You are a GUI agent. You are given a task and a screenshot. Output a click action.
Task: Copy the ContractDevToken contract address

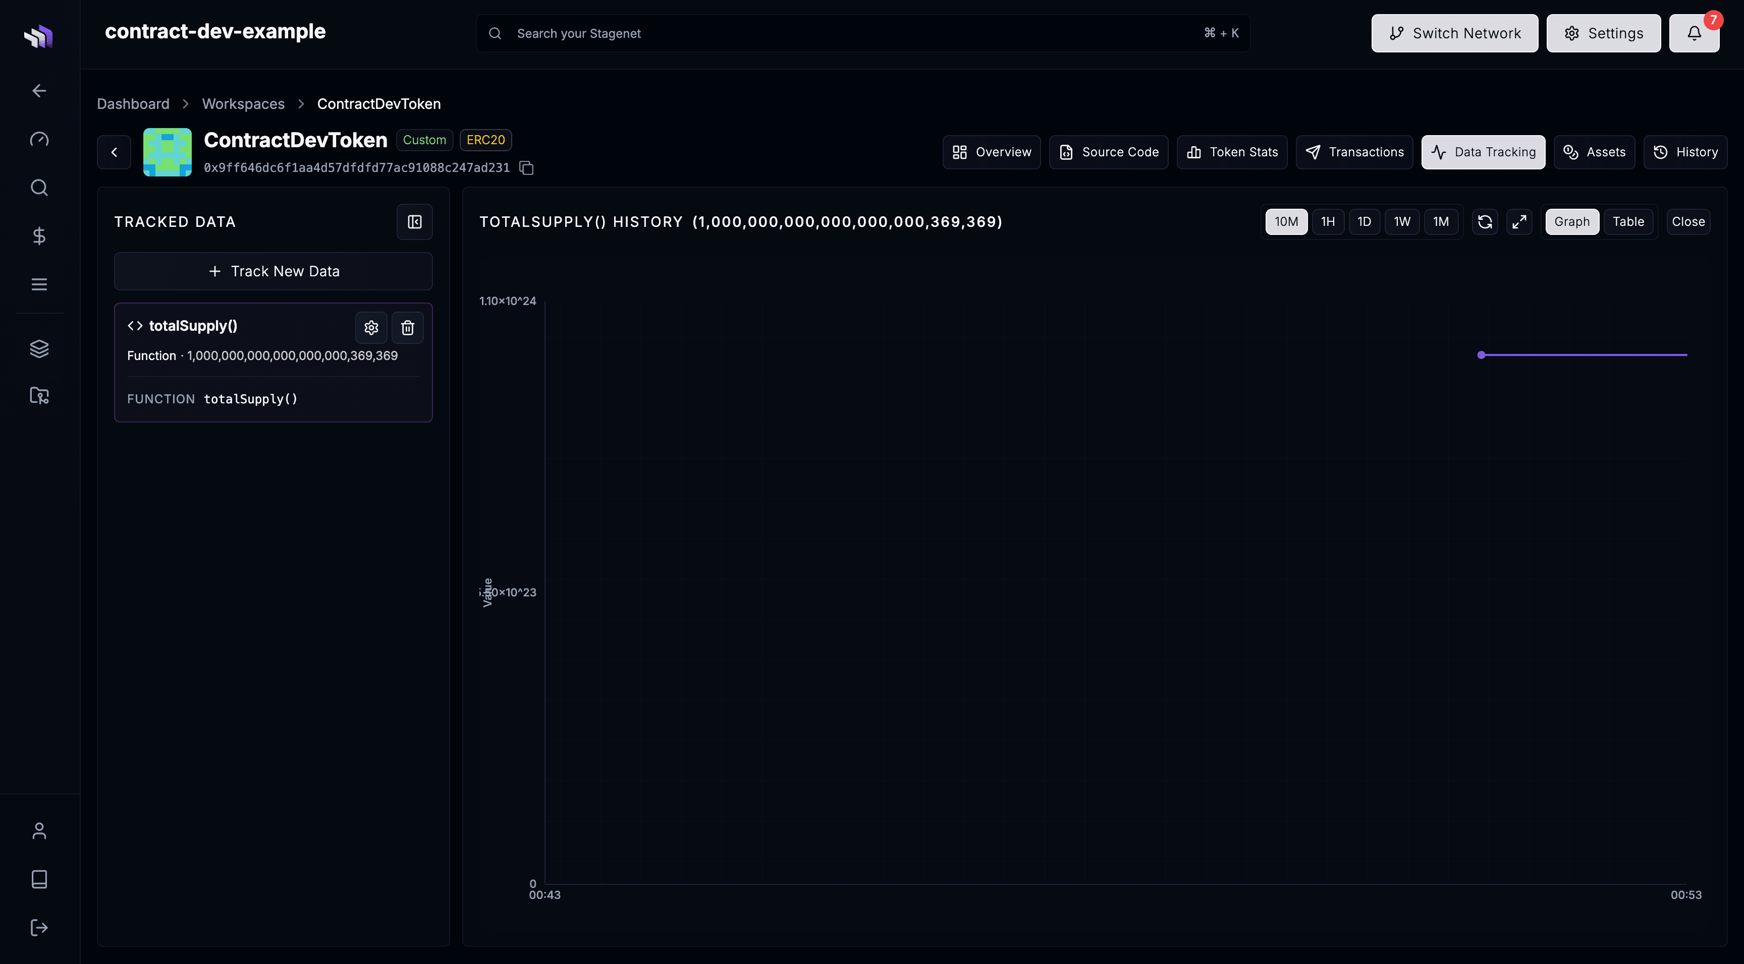tap(527, 168)
